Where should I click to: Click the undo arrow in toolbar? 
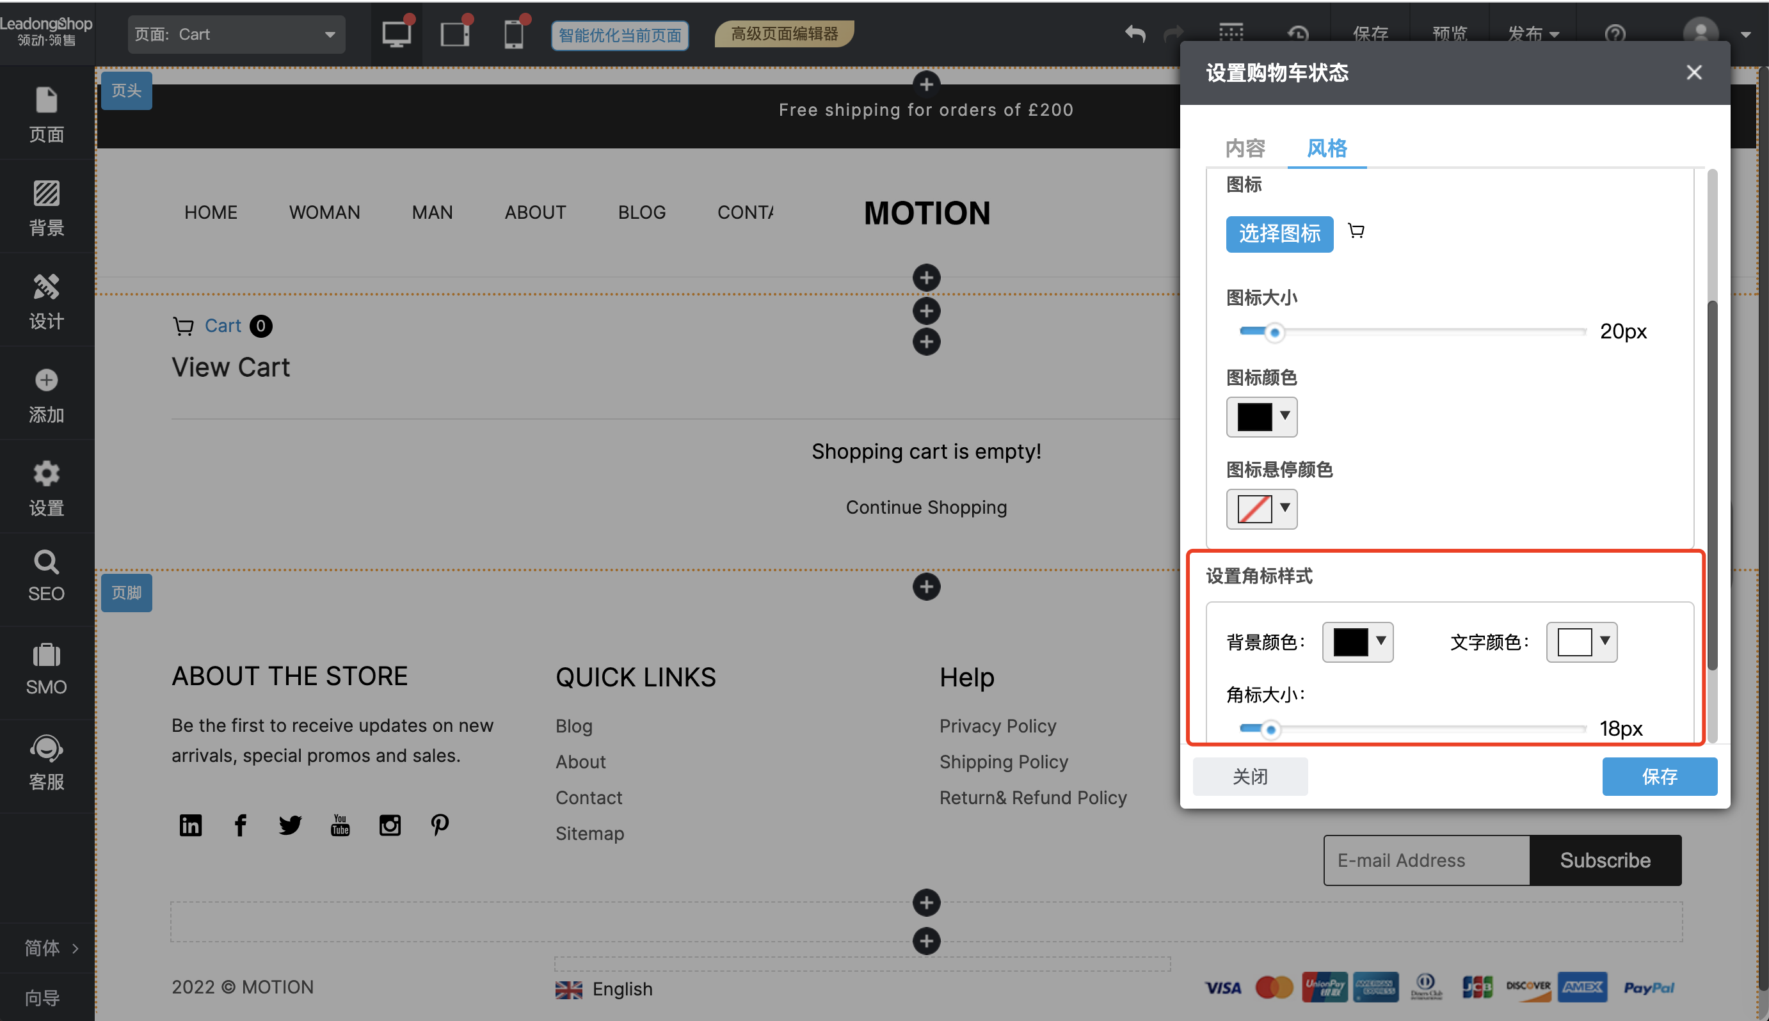(1134, 33)
